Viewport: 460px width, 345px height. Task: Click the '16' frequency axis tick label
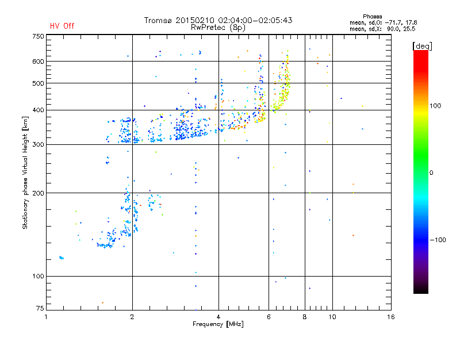(391, 317)
